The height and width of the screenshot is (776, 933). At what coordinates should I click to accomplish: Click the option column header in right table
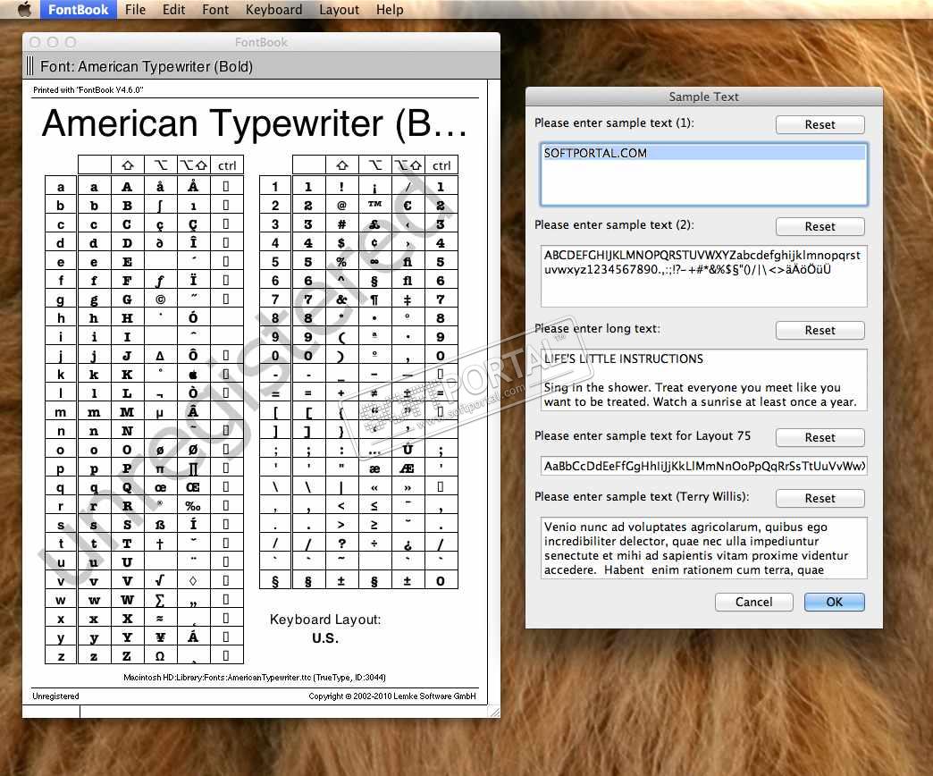click(x=374, y=164)
